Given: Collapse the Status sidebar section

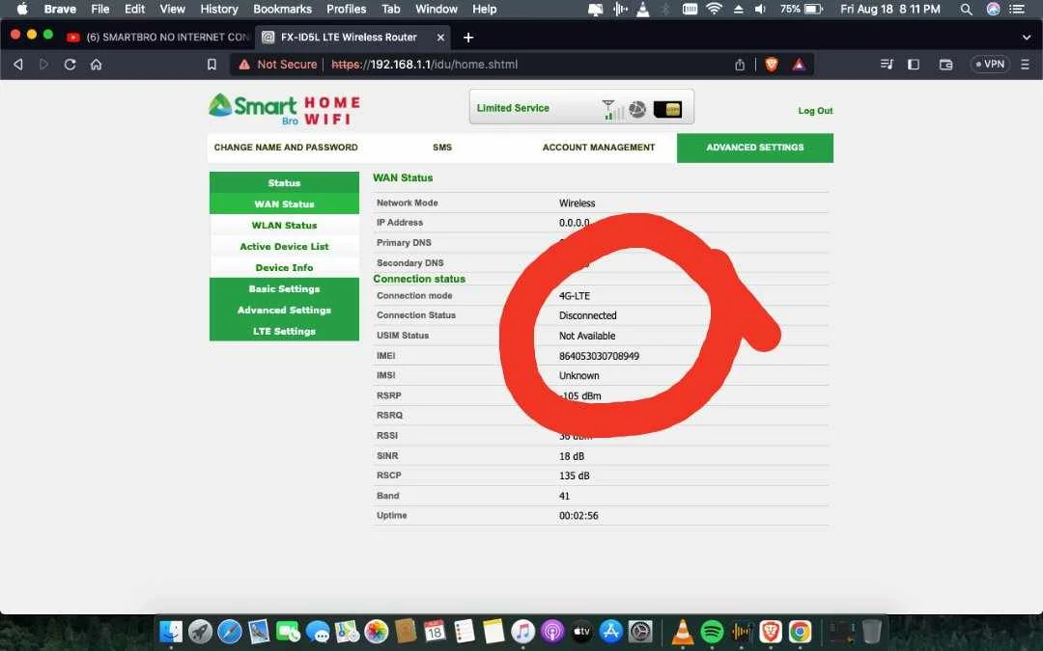Looking at the screenshot, I should (x=284, y=182).
